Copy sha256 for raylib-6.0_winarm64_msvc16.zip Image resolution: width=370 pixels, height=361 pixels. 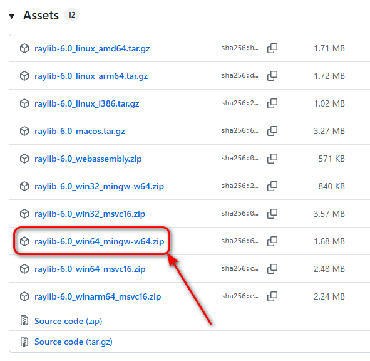(272, 296)
